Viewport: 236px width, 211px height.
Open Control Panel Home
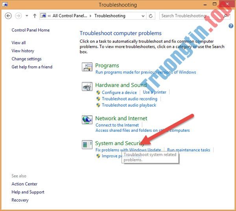coord(31,30)
